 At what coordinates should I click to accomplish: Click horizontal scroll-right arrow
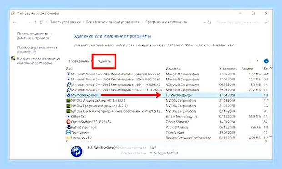pos(266,141)
